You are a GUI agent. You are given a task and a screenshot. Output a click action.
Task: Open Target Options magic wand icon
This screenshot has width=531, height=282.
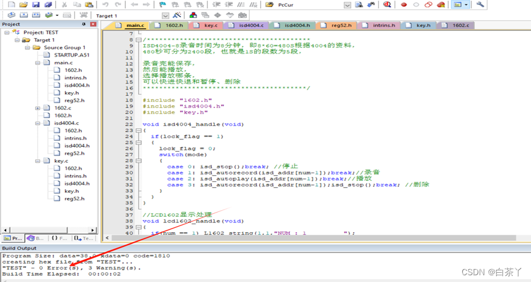coord(177,15)
